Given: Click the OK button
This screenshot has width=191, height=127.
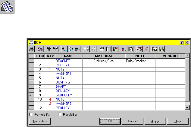Looking at the screenshot, I should coord(110,121).
